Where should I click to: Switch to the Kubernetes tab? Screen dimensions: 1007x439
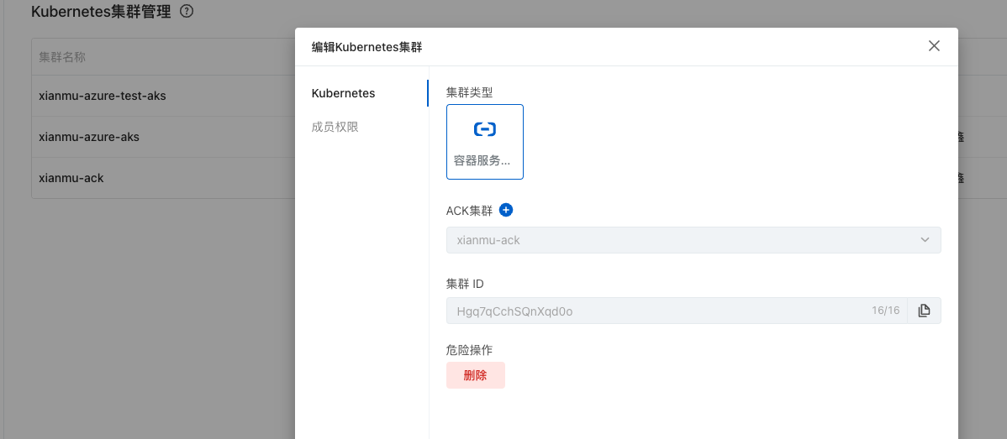(343, 93)
